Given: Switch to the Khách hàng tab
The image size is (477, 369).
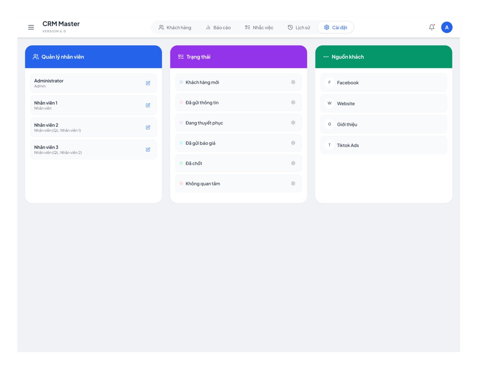Looking at the screenshot, I should click(175, 27).
